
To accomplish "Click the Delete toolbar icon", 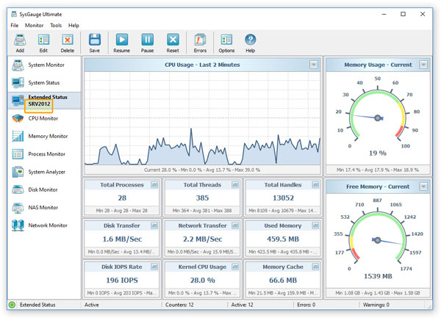I will [67, 40].
